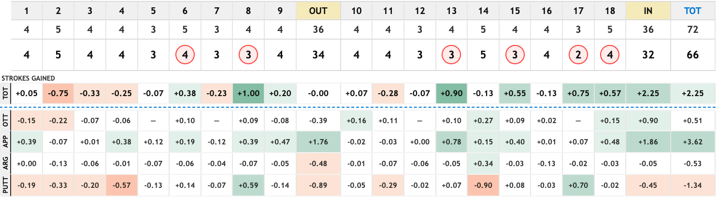Image resolution: width=718 pixels, height=198 pixels.
Task: Select the circled birdie score on hole 13
Action: (451, 55)
